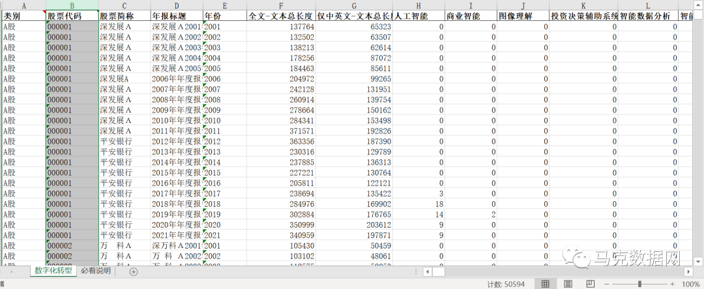Select column F header

coord(281,5)
